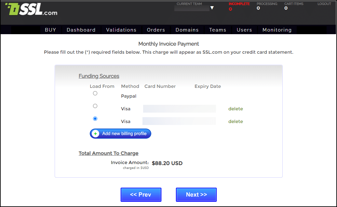Switch to the Teams page
This screenshot has width=337, height=207.
[x=218, y=30]
